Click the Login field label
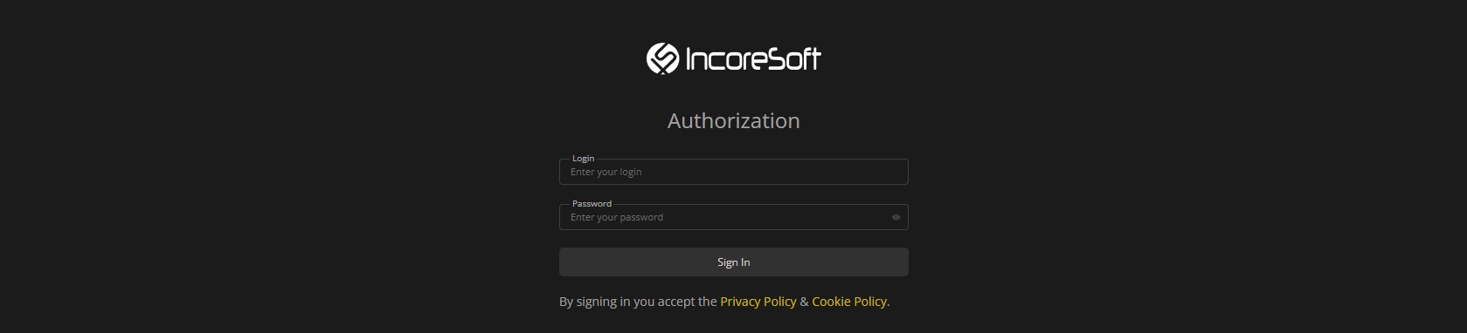The width and height of the screenshot is (1467, 333). click(583, 159)
